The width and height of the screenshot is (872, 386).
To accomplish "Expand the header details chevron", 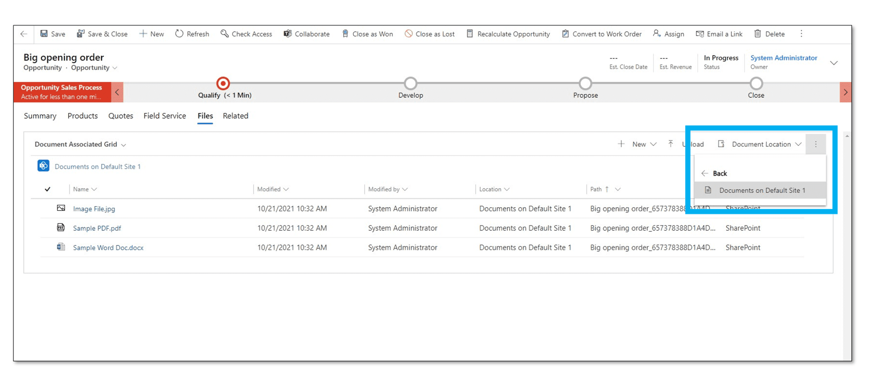I will pos(834,63).
